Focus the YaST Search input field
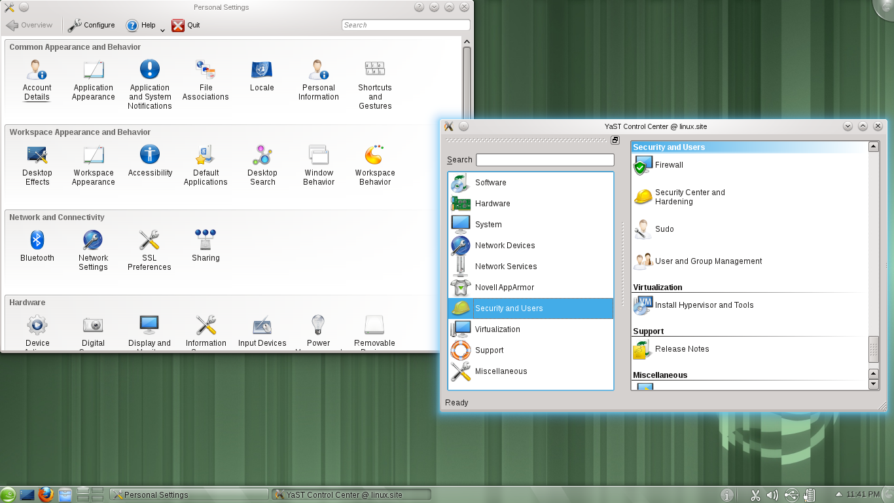The height and width of the screenshot is (503, 894). (545, 160)
